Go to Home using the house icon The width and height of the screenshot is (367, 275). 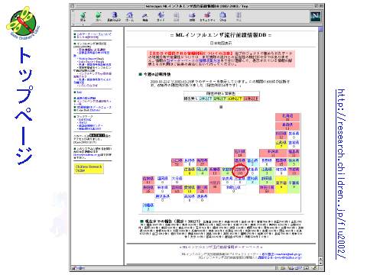[x=130, y=17]
